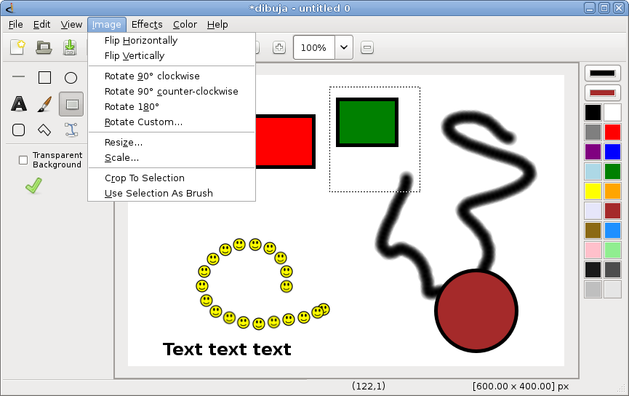Open the View menu
This screenshot has width=629, height=396.
click(71, 25)
